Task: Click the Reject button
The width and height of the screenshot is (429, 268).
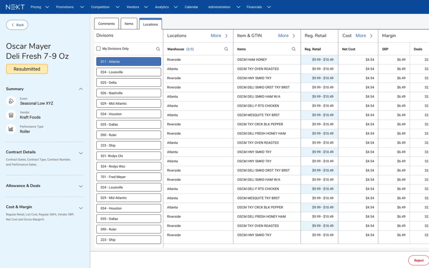Action: point(419,260)
